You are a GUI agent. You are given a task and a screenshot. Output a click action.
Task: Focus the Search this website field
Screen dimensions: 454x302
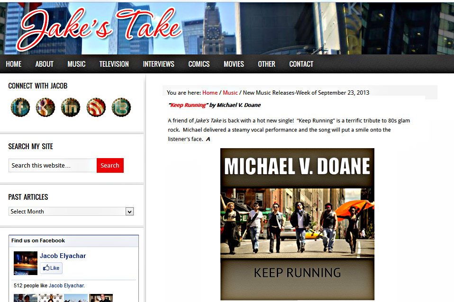tap(53, 166)
